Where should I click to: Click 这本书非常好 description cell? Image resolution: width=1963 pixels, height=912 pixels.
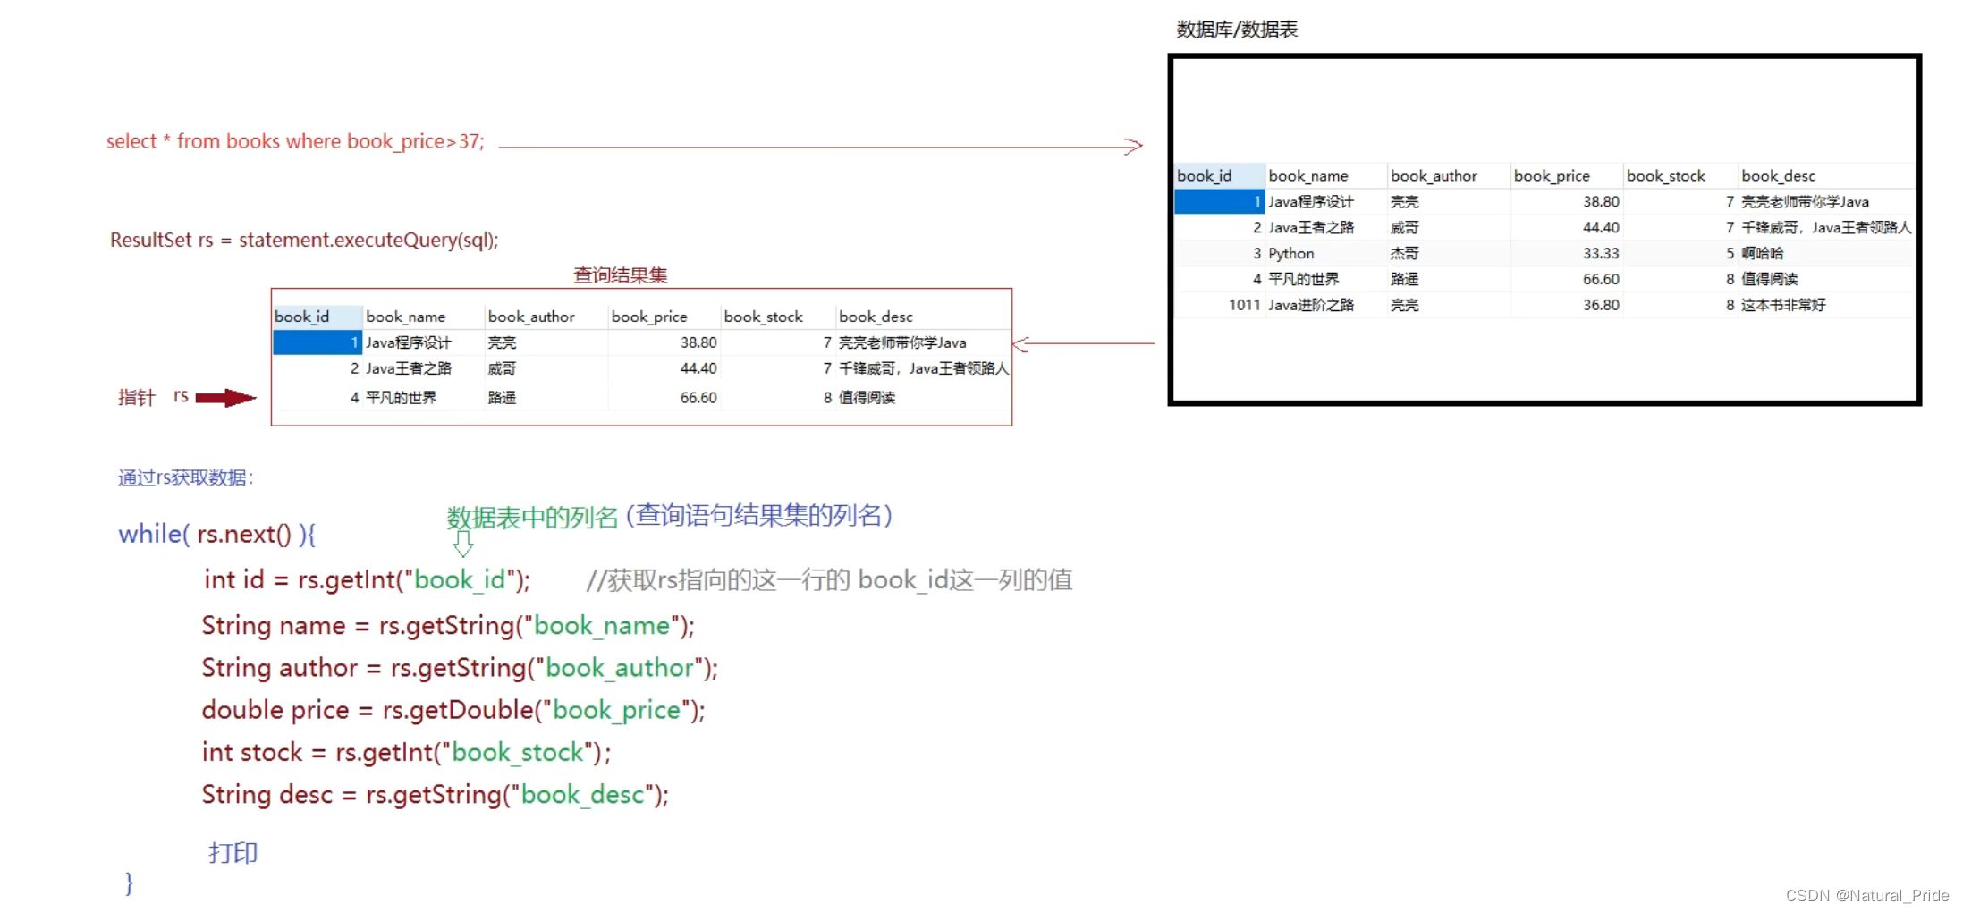[x=1783, y=306]
